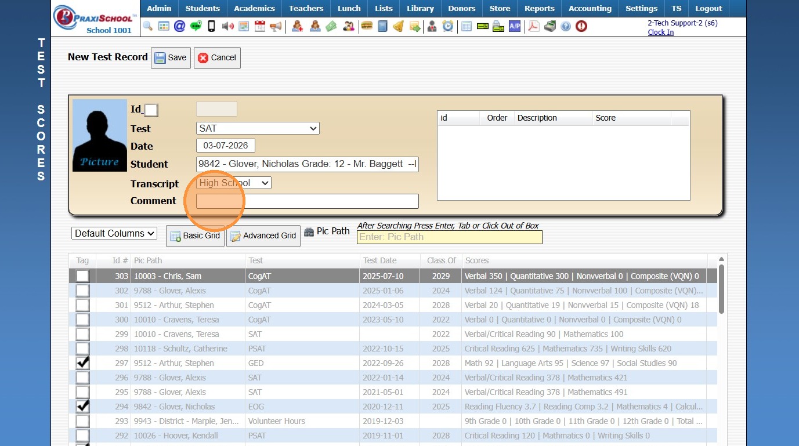Open the Test dropdown showing SAT
Image resolution: width=799 pixels, height=446 pixels.
pos(258,129)
